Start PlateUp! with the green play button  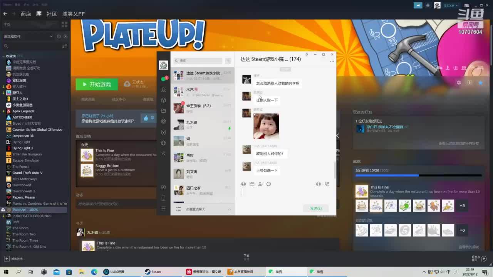(97, 84)
